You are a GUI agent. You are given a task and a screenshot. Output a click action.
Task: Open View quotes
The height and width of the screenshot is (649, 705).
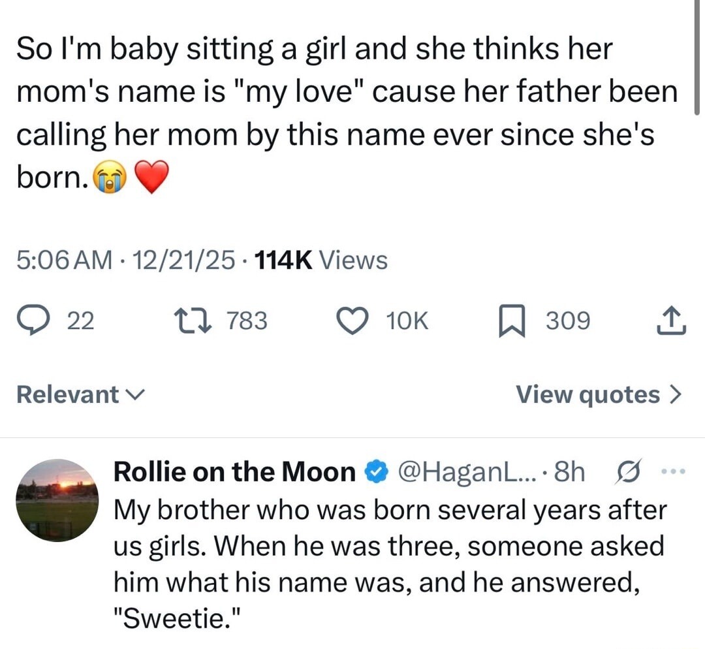pyautogui.click(x=599, y=394)
